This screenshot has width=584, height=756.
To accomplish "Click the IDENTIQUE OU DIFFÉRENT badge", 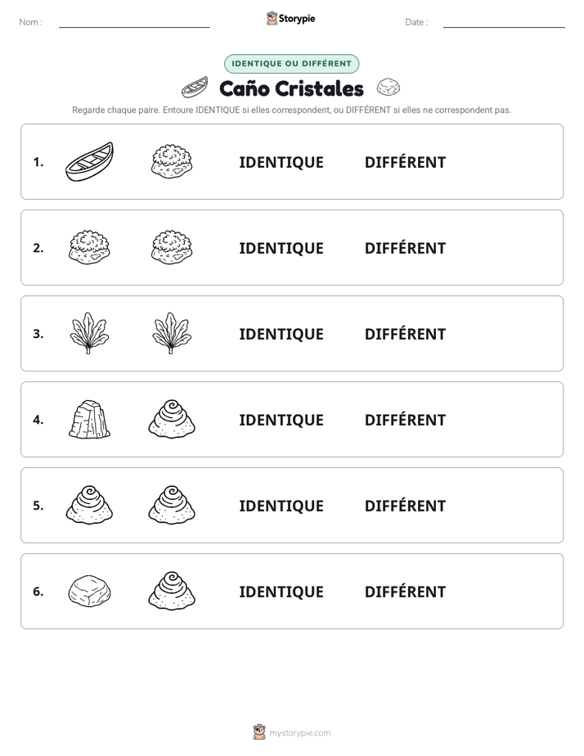I will 291,64.
